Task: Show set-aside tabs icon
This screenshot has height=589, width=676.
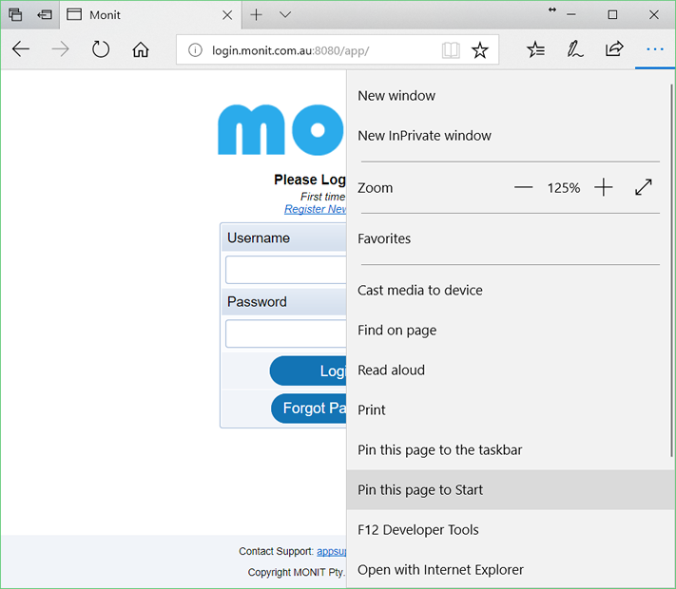Action: click(x=15, y=14)
